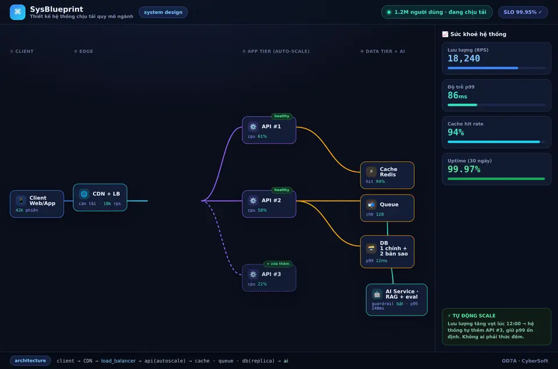Click the 94% cache hit value in health panel
Viewport: 558px width, 369px height.
point(456,132)
